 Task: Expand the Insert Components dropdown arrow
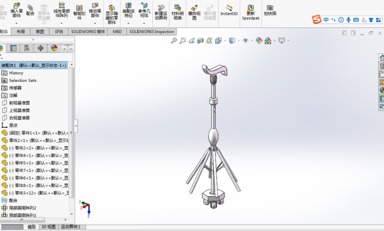point(17,23)
